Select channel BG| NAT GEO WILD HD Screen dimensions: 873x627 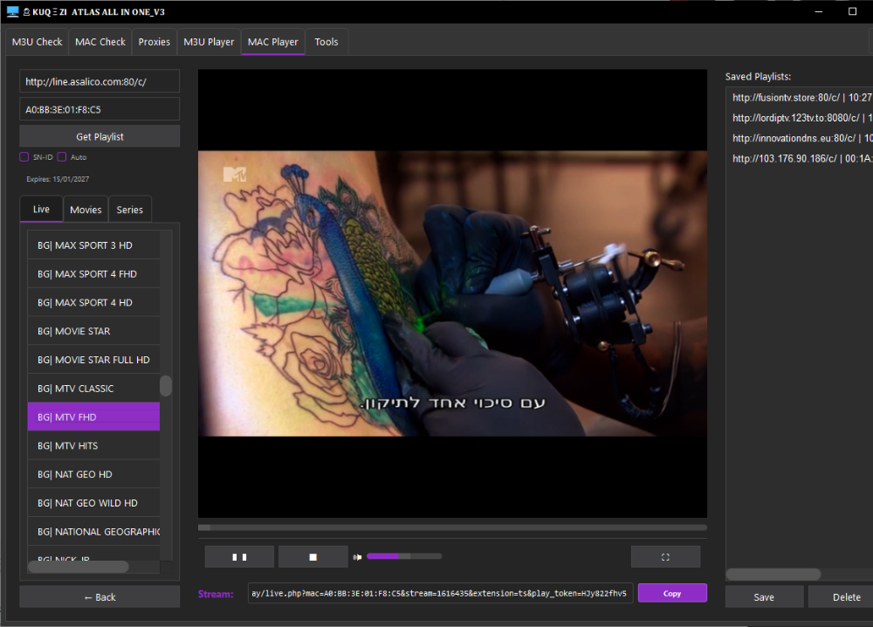click(x=93, y=503)
